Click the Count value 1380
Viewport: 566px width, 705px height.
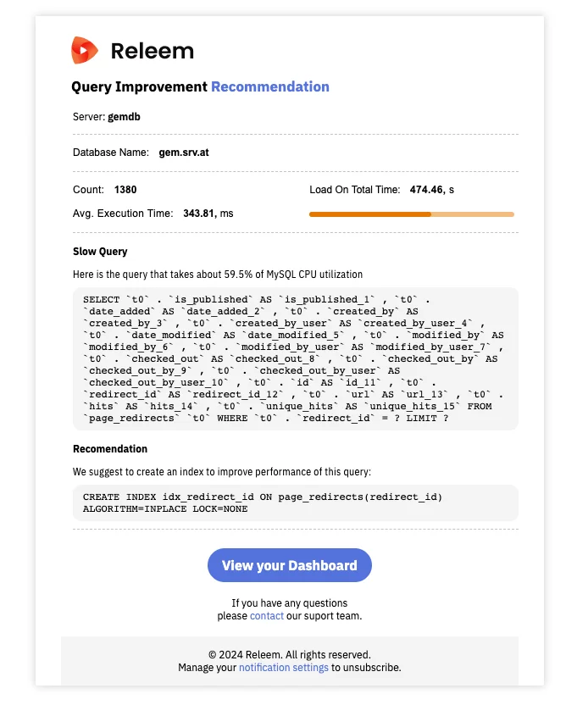(125, 190)
